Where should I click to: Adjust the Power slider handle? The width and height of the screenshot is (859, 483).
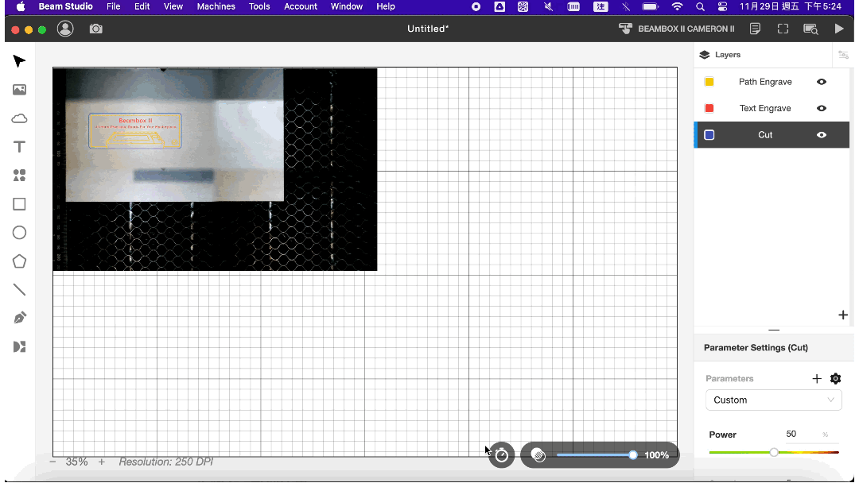coord(774,452)
